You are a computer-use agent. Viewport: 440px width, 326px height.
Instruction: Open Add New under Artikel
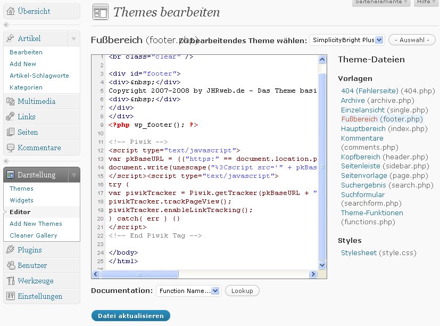[x=23, y=64]
